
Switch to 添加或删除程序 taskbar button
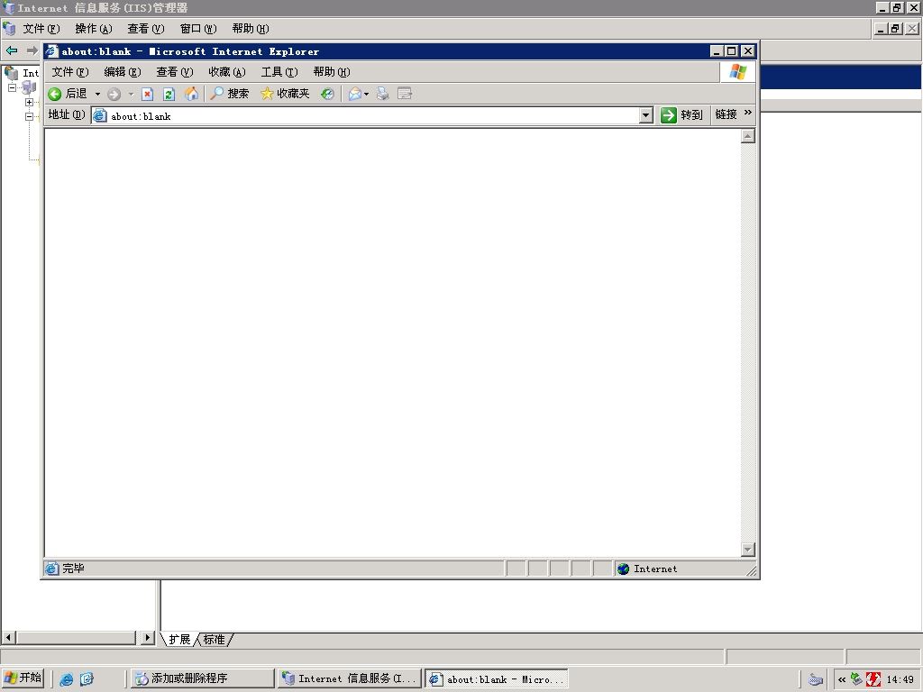pos(202,678)
